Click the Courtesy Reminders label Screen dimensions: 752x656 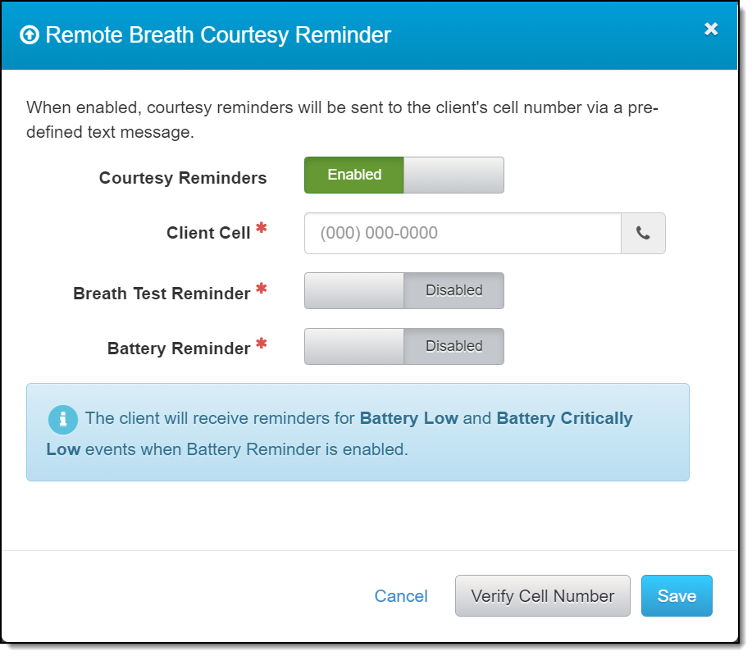[183, 178]
